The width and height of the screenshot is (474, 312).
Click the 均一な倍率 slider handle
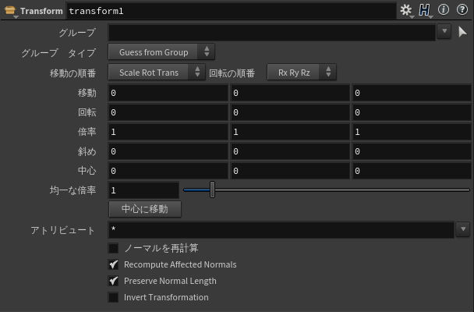tap(212, 190)
